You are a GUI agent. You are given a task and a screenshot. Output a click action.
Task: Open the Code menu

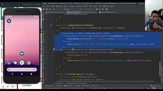(x=66, y=6)
